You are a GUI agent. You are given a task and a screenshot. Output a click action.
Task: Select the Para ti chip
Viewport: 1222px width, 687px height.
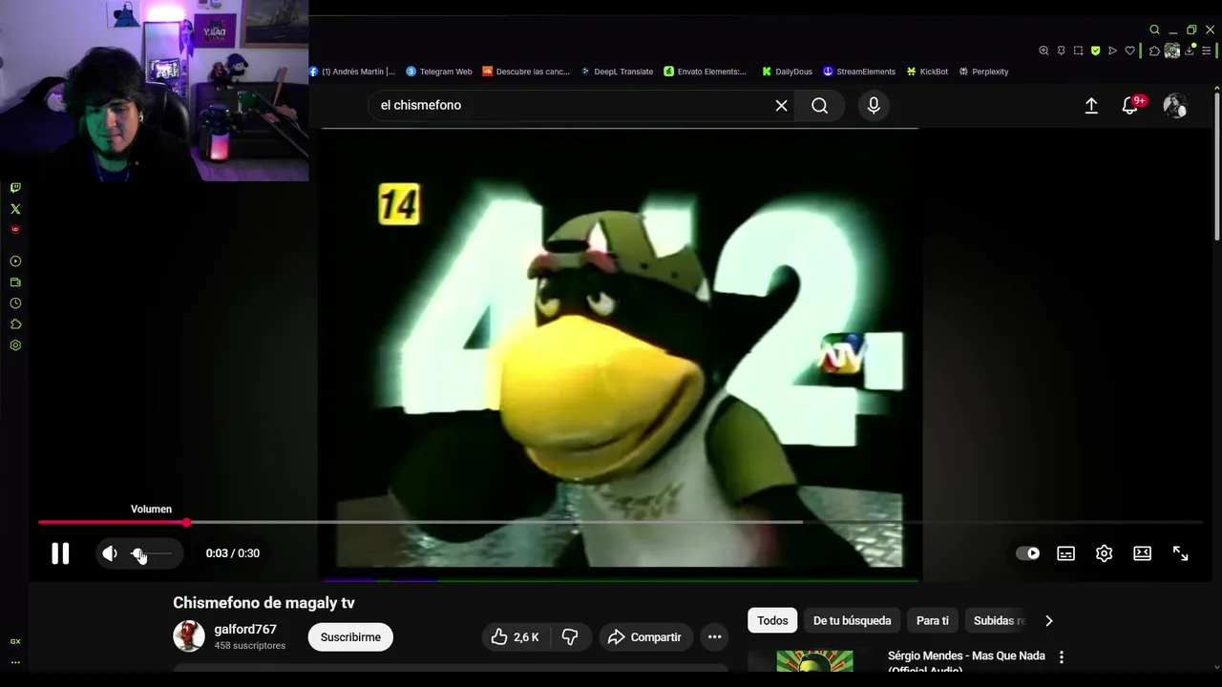pyautogui.click(x=933, y=620)
